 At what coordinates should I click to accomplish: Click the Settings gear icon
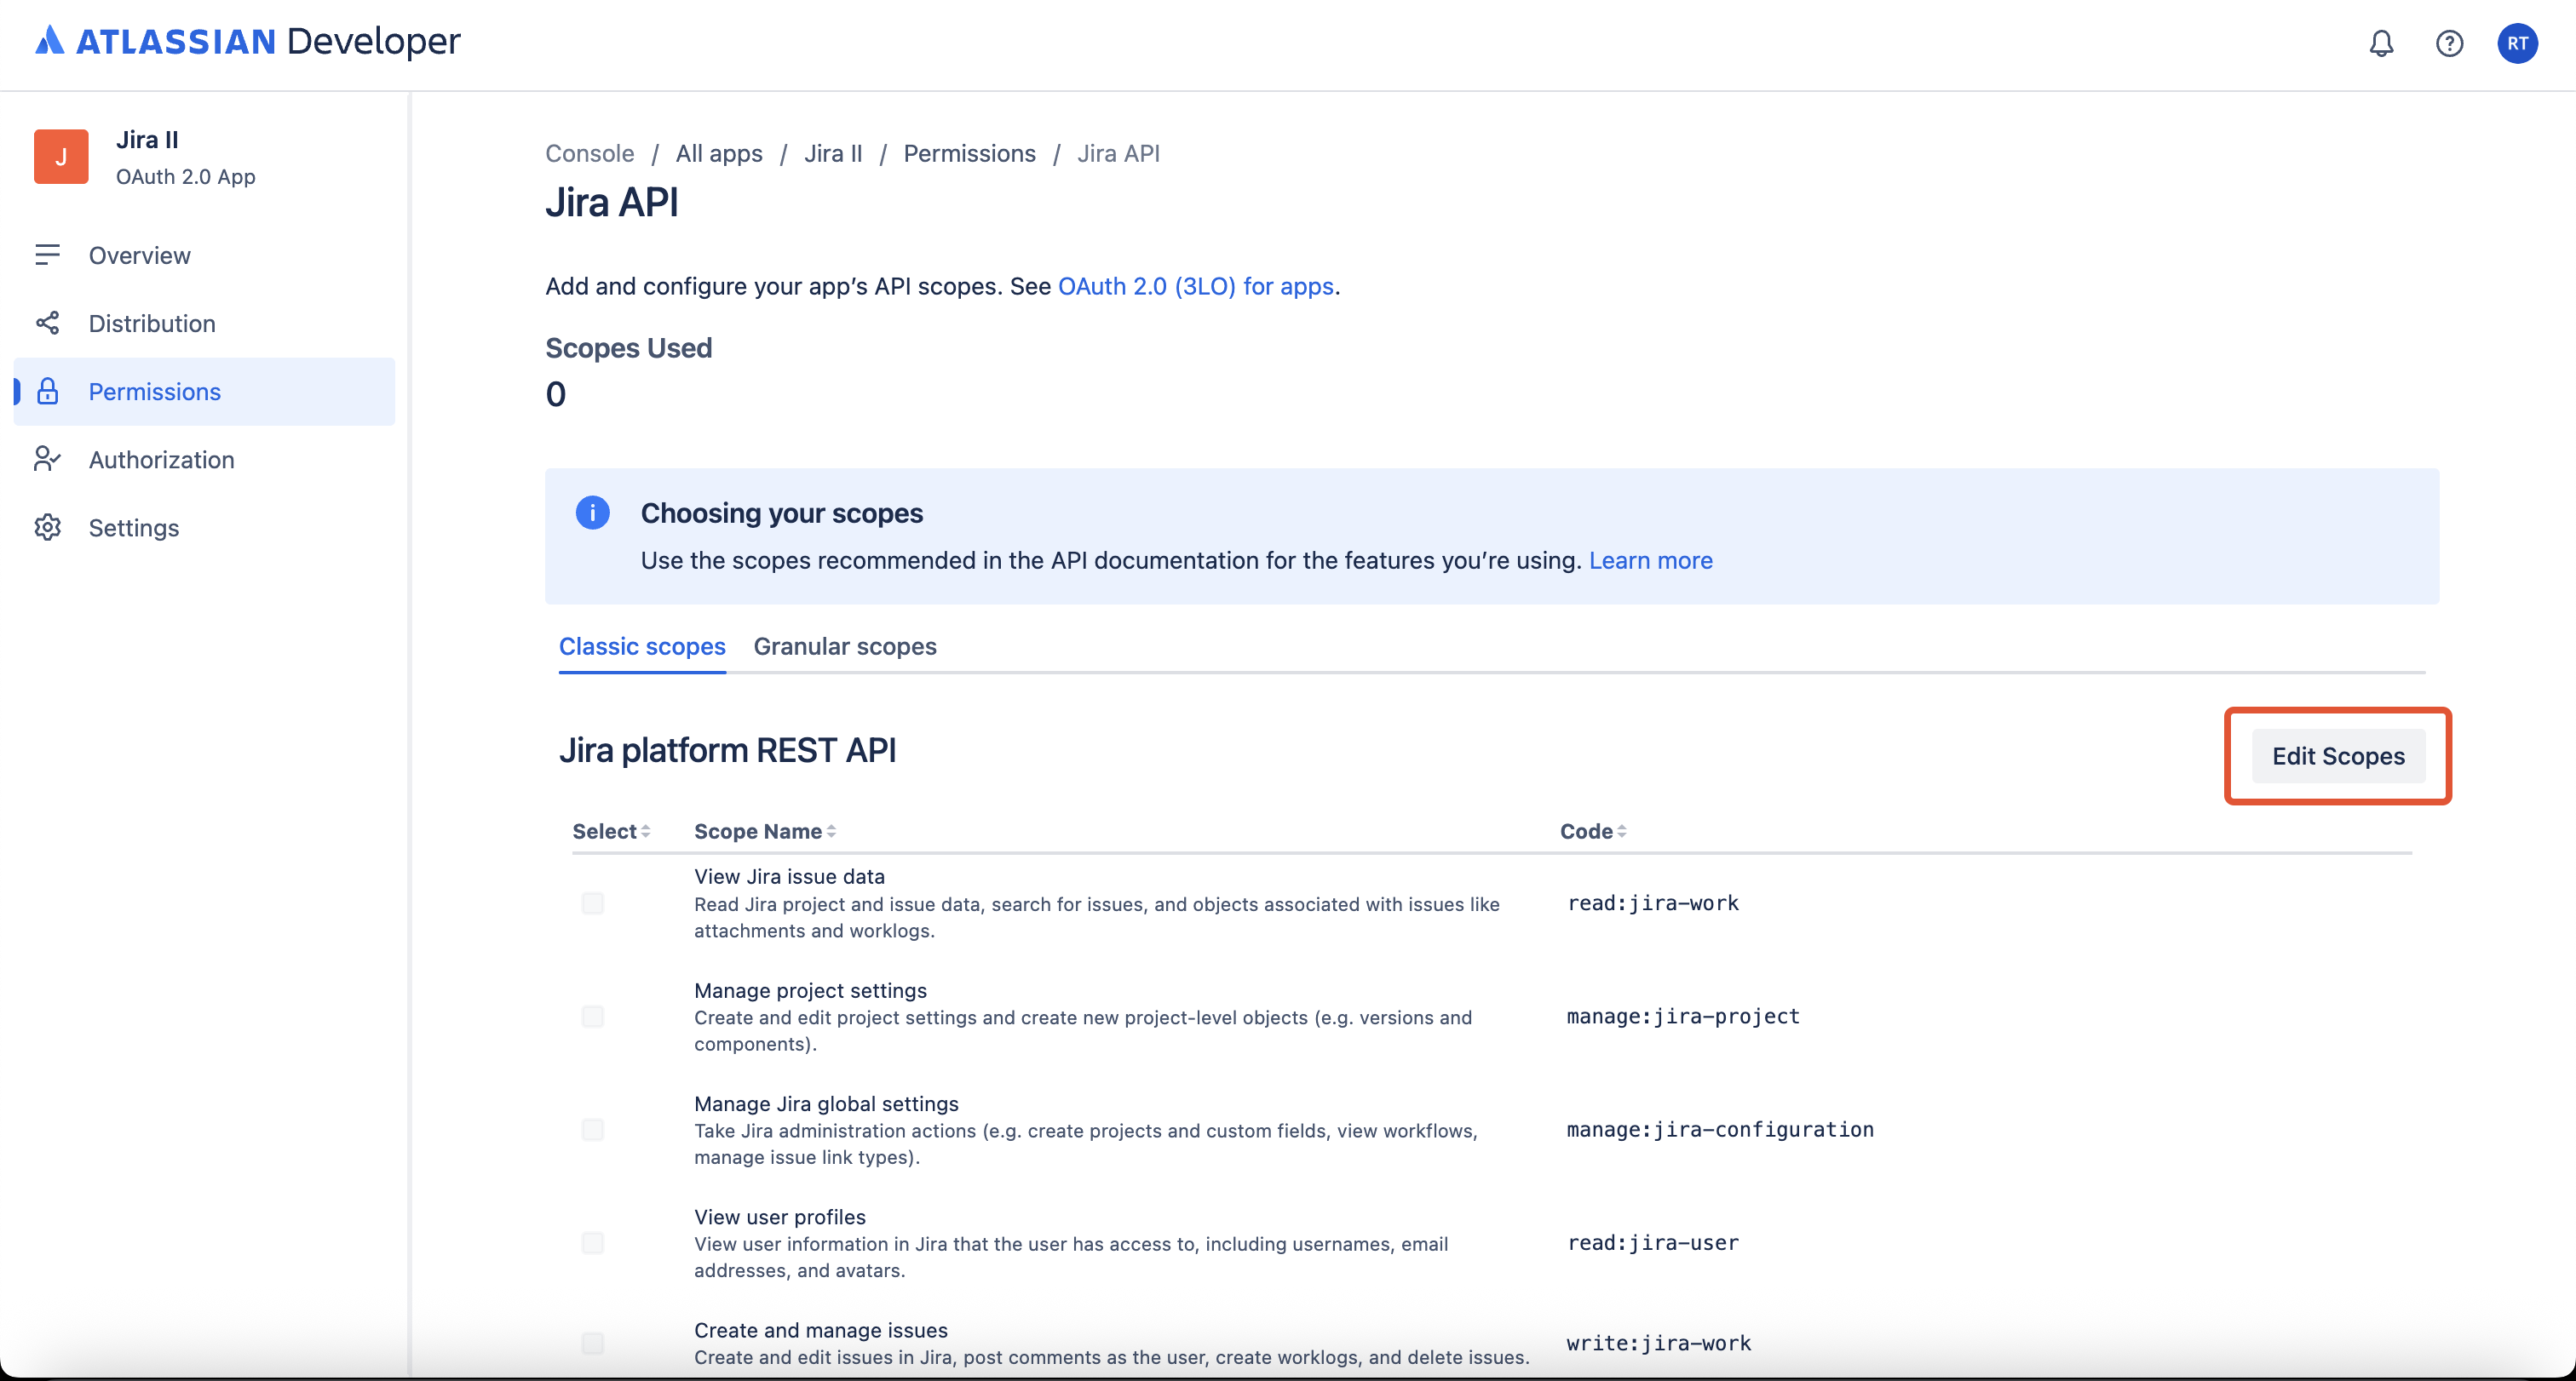(x=47, y=528)
